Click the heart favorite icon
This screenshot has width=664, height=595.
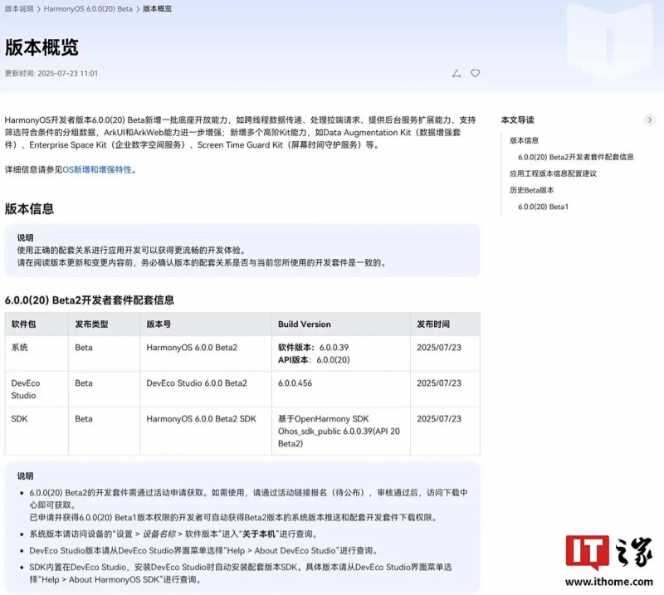476,73
